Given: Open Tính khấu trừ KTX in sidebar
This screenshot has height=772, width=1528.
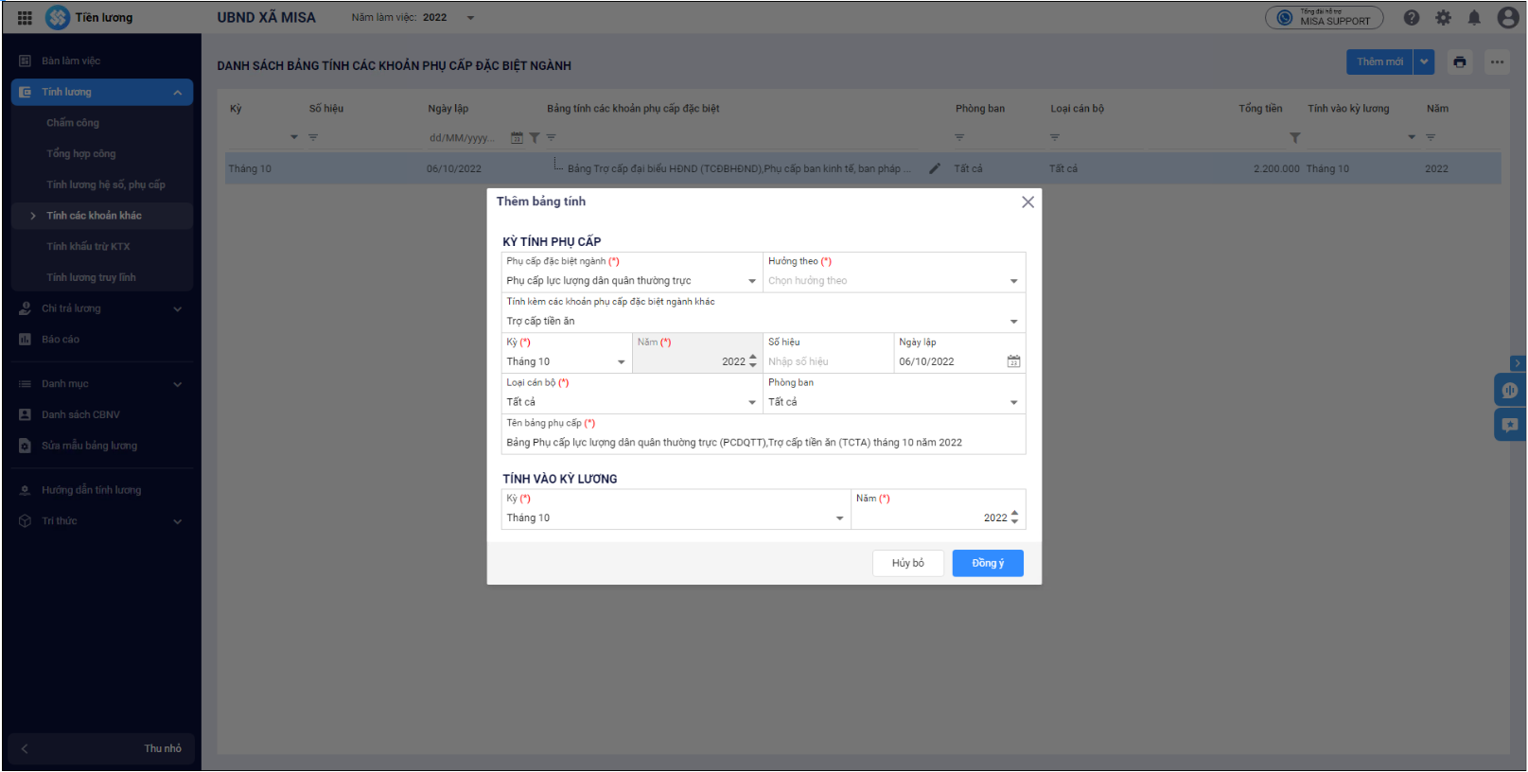Looking at the screenshot, I should pos(88,247).
